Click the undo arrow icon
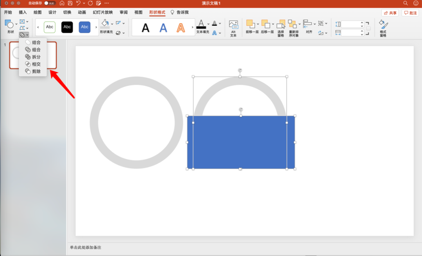The height and width of the screenshot is (256, 422). [x=78, y=3]
